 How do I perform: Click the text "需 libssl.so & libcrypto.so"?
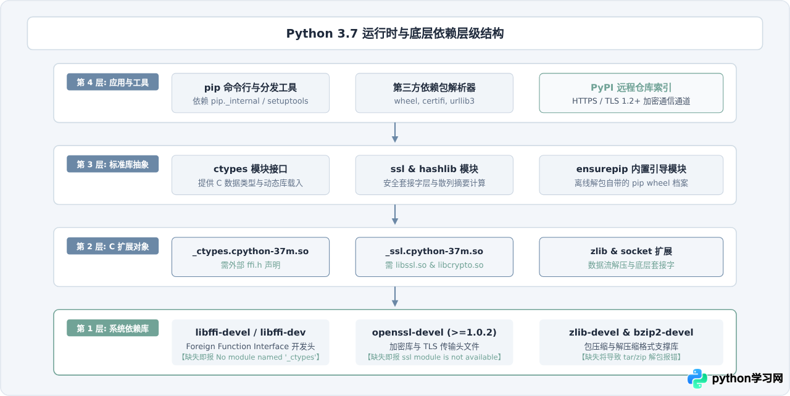(x=434, y=265)
